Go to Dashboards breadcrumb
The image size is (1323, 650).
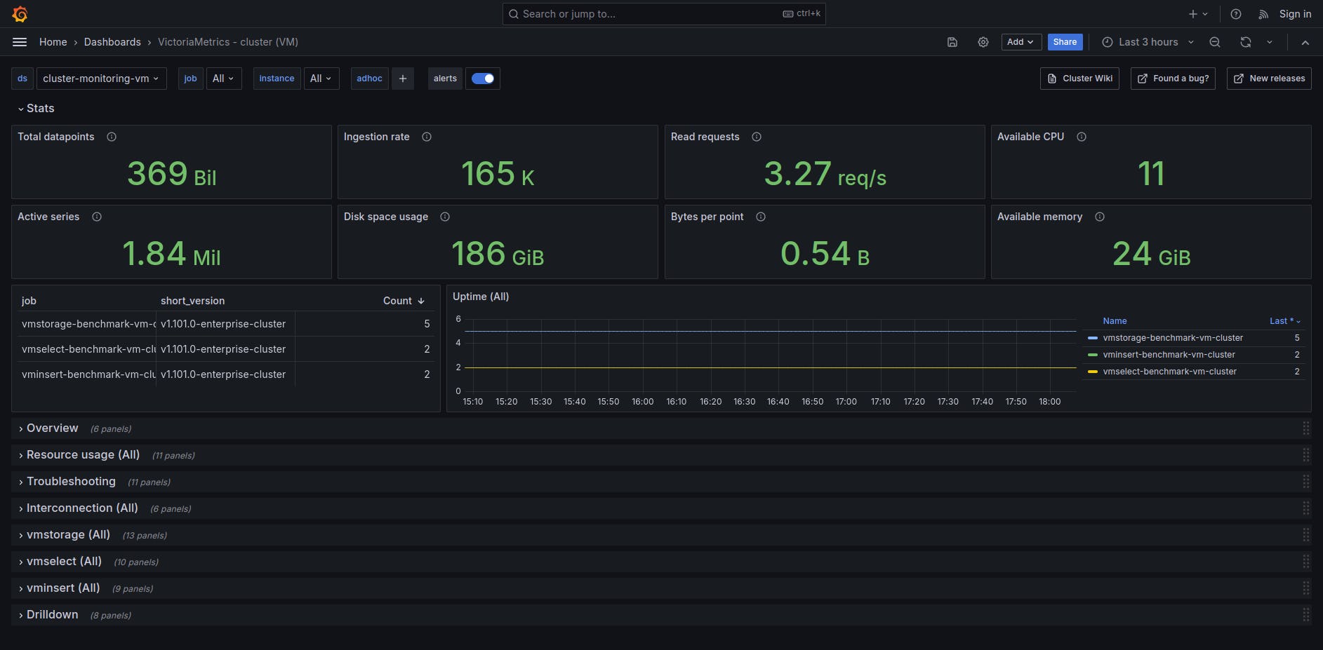click(112, 42)
